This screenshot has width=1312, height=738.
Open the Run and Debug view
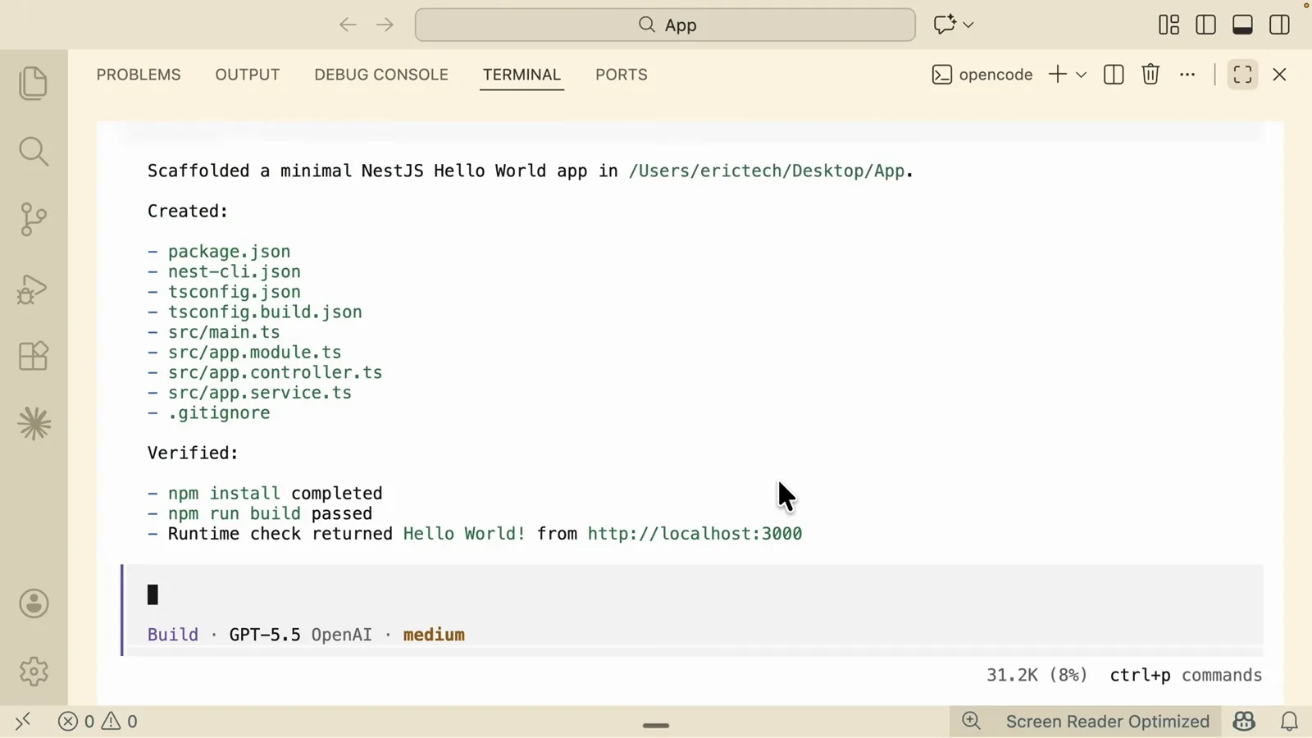pos(34,289)
